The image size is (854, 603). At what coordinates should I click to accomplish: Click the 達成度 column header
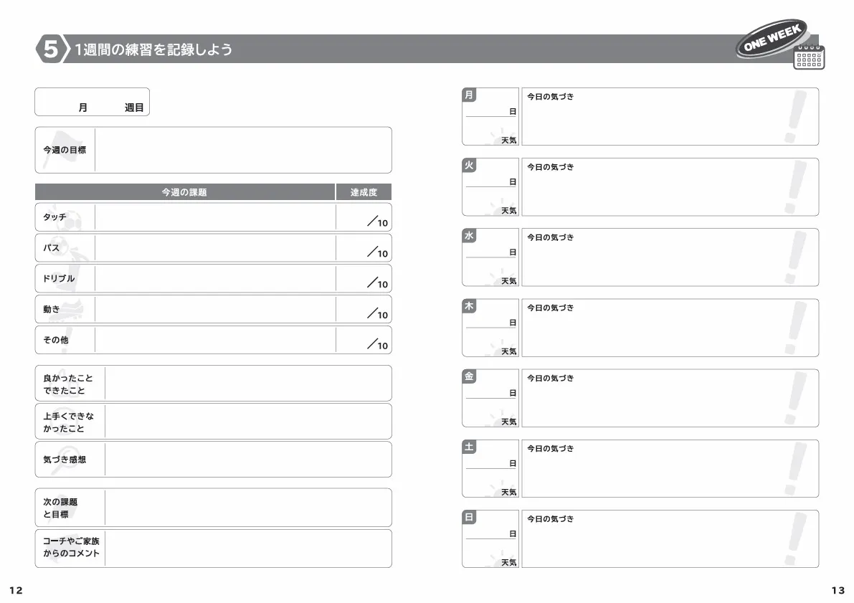point(364,192)
